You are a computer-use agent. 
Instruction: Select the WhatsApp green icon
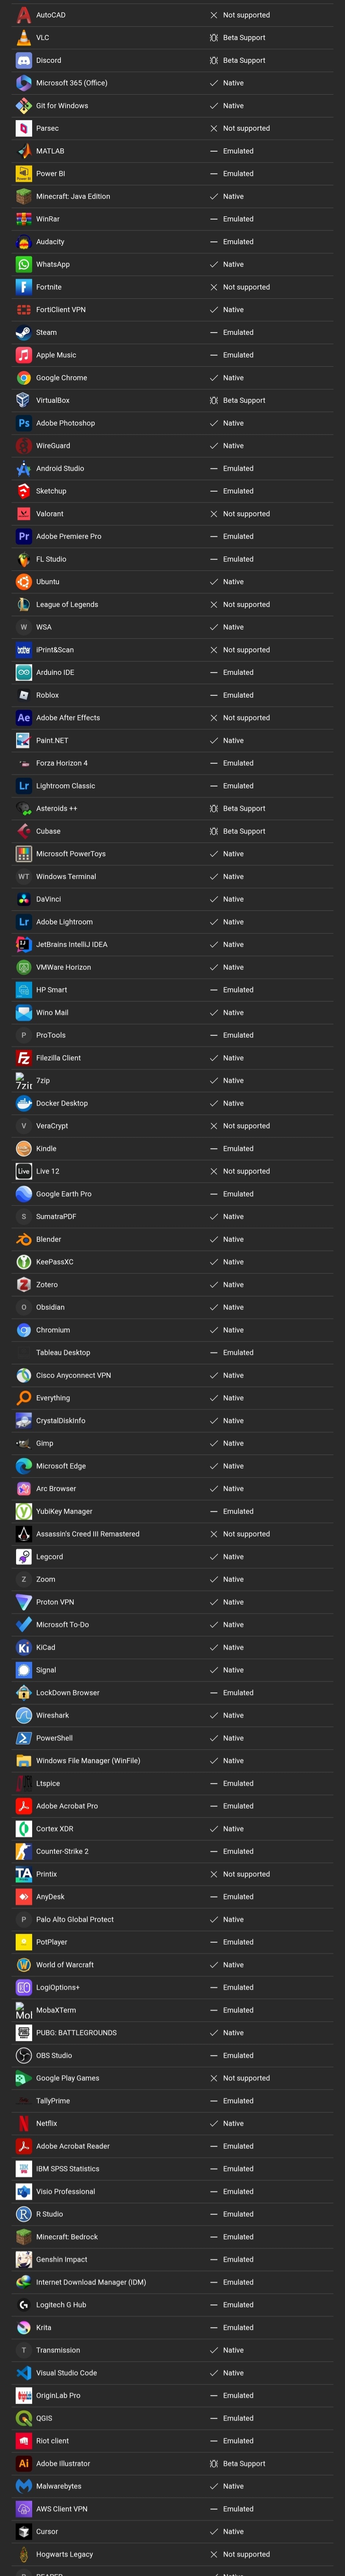click(24, 264)
